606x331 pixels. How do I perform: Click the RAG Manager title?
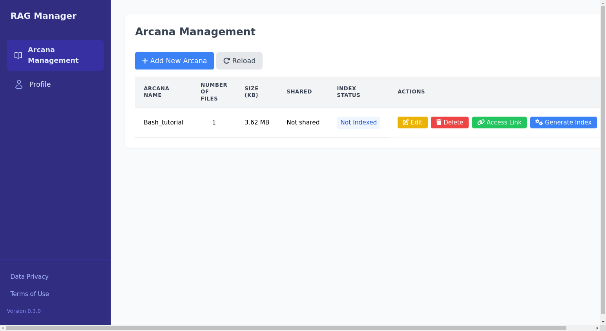tap(44, 16)
